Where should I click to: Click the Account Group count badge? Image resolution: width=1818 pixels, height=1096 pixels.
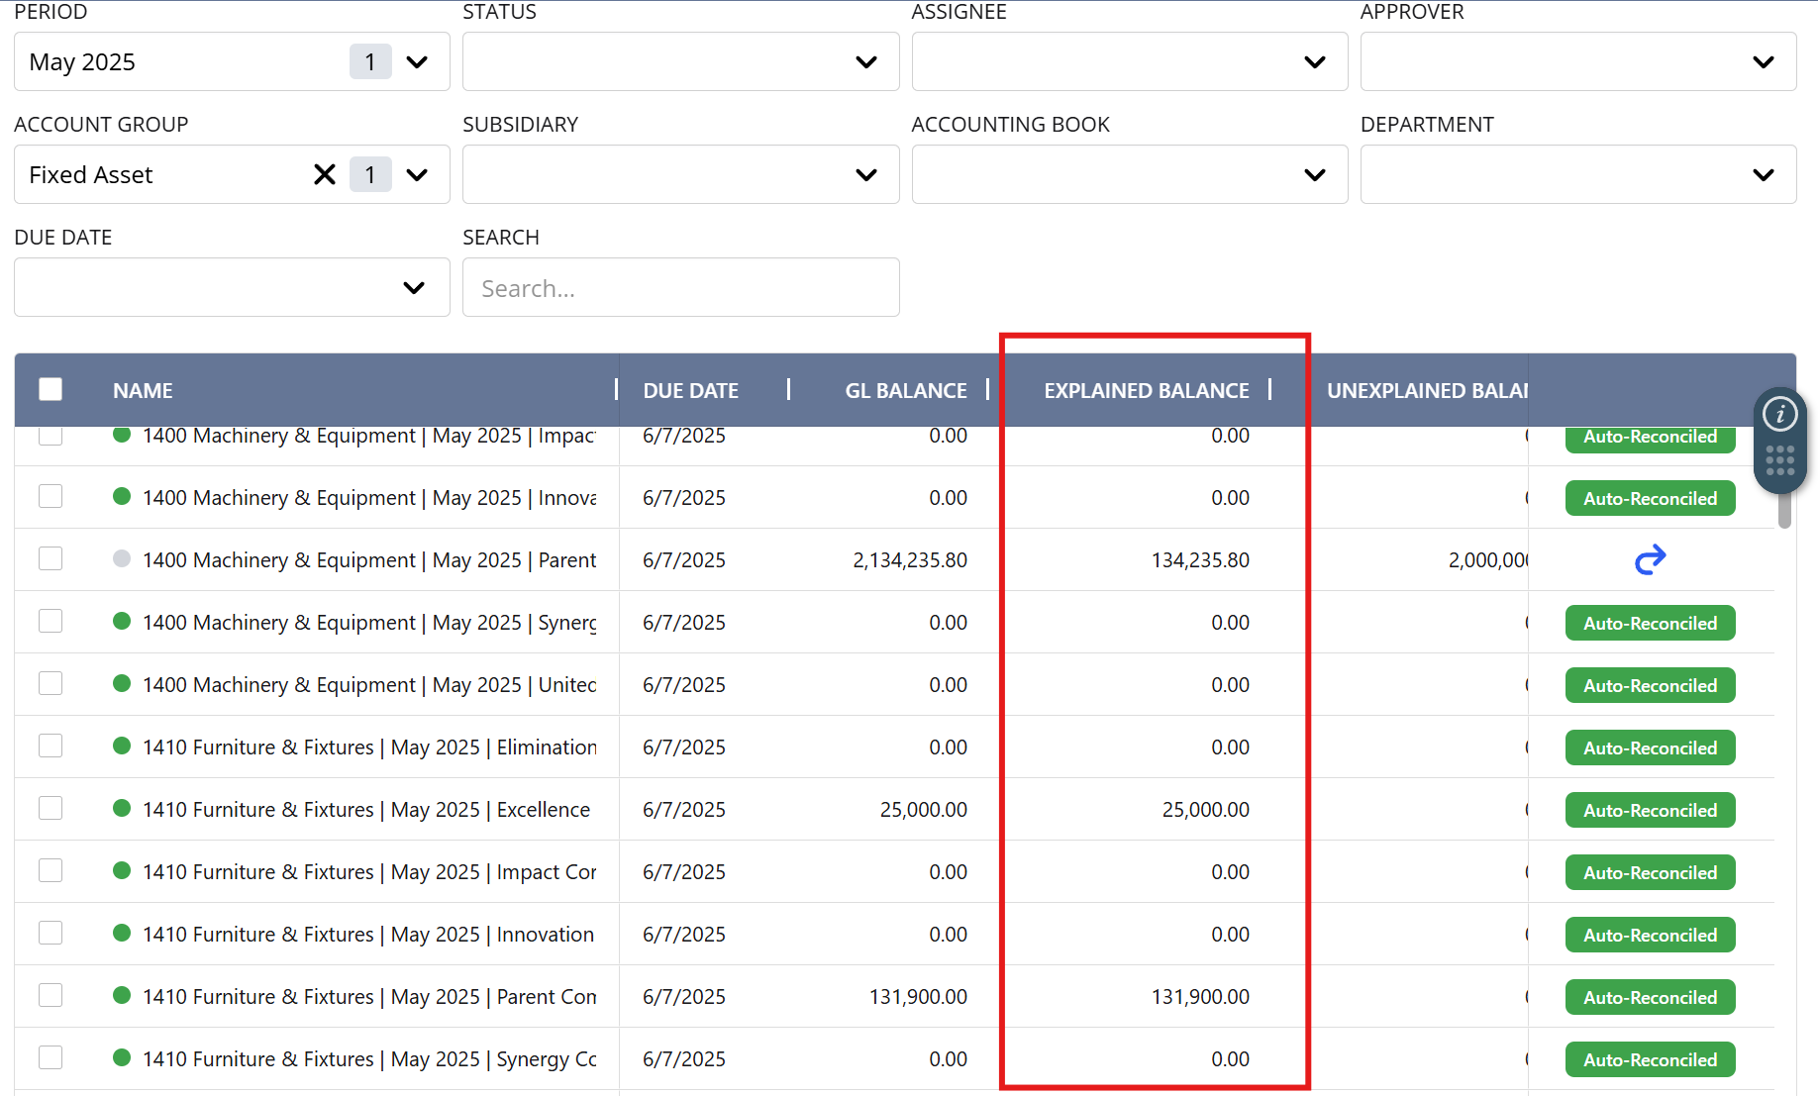click(370, 175)
